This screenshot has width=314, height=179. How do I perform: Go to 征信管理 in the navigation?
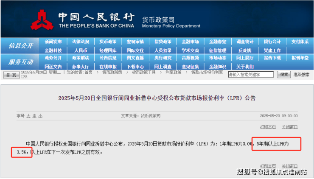pos(218,50)
